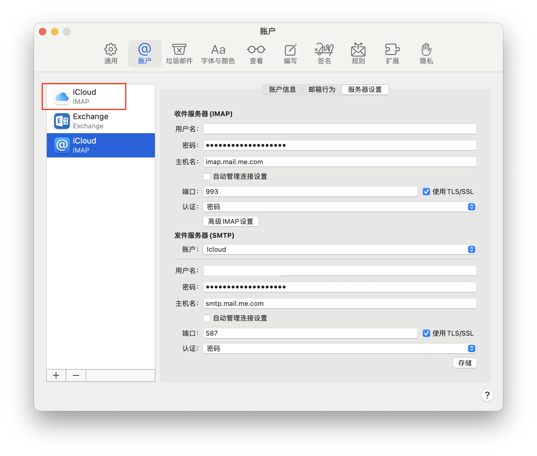The image size is (537, 456).
Task: Click the Save (存储) button
Action: pos(465,363)
